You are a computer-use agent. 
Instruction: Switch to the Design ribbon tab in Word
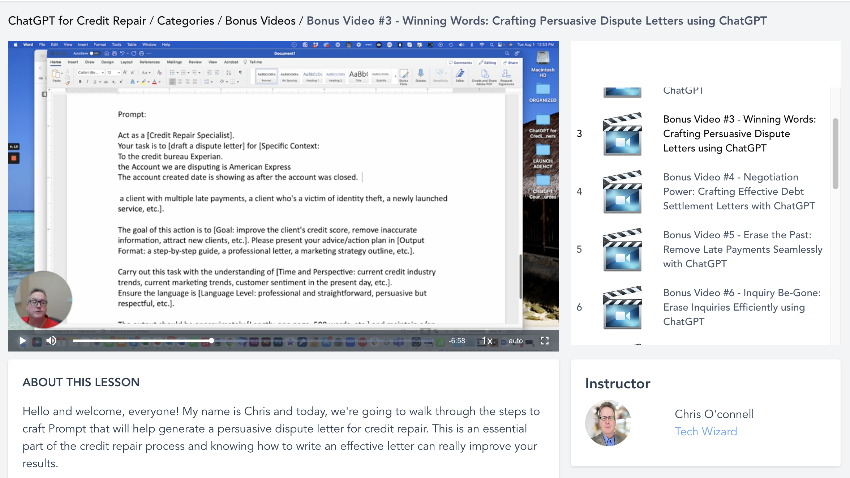point(107,62)
